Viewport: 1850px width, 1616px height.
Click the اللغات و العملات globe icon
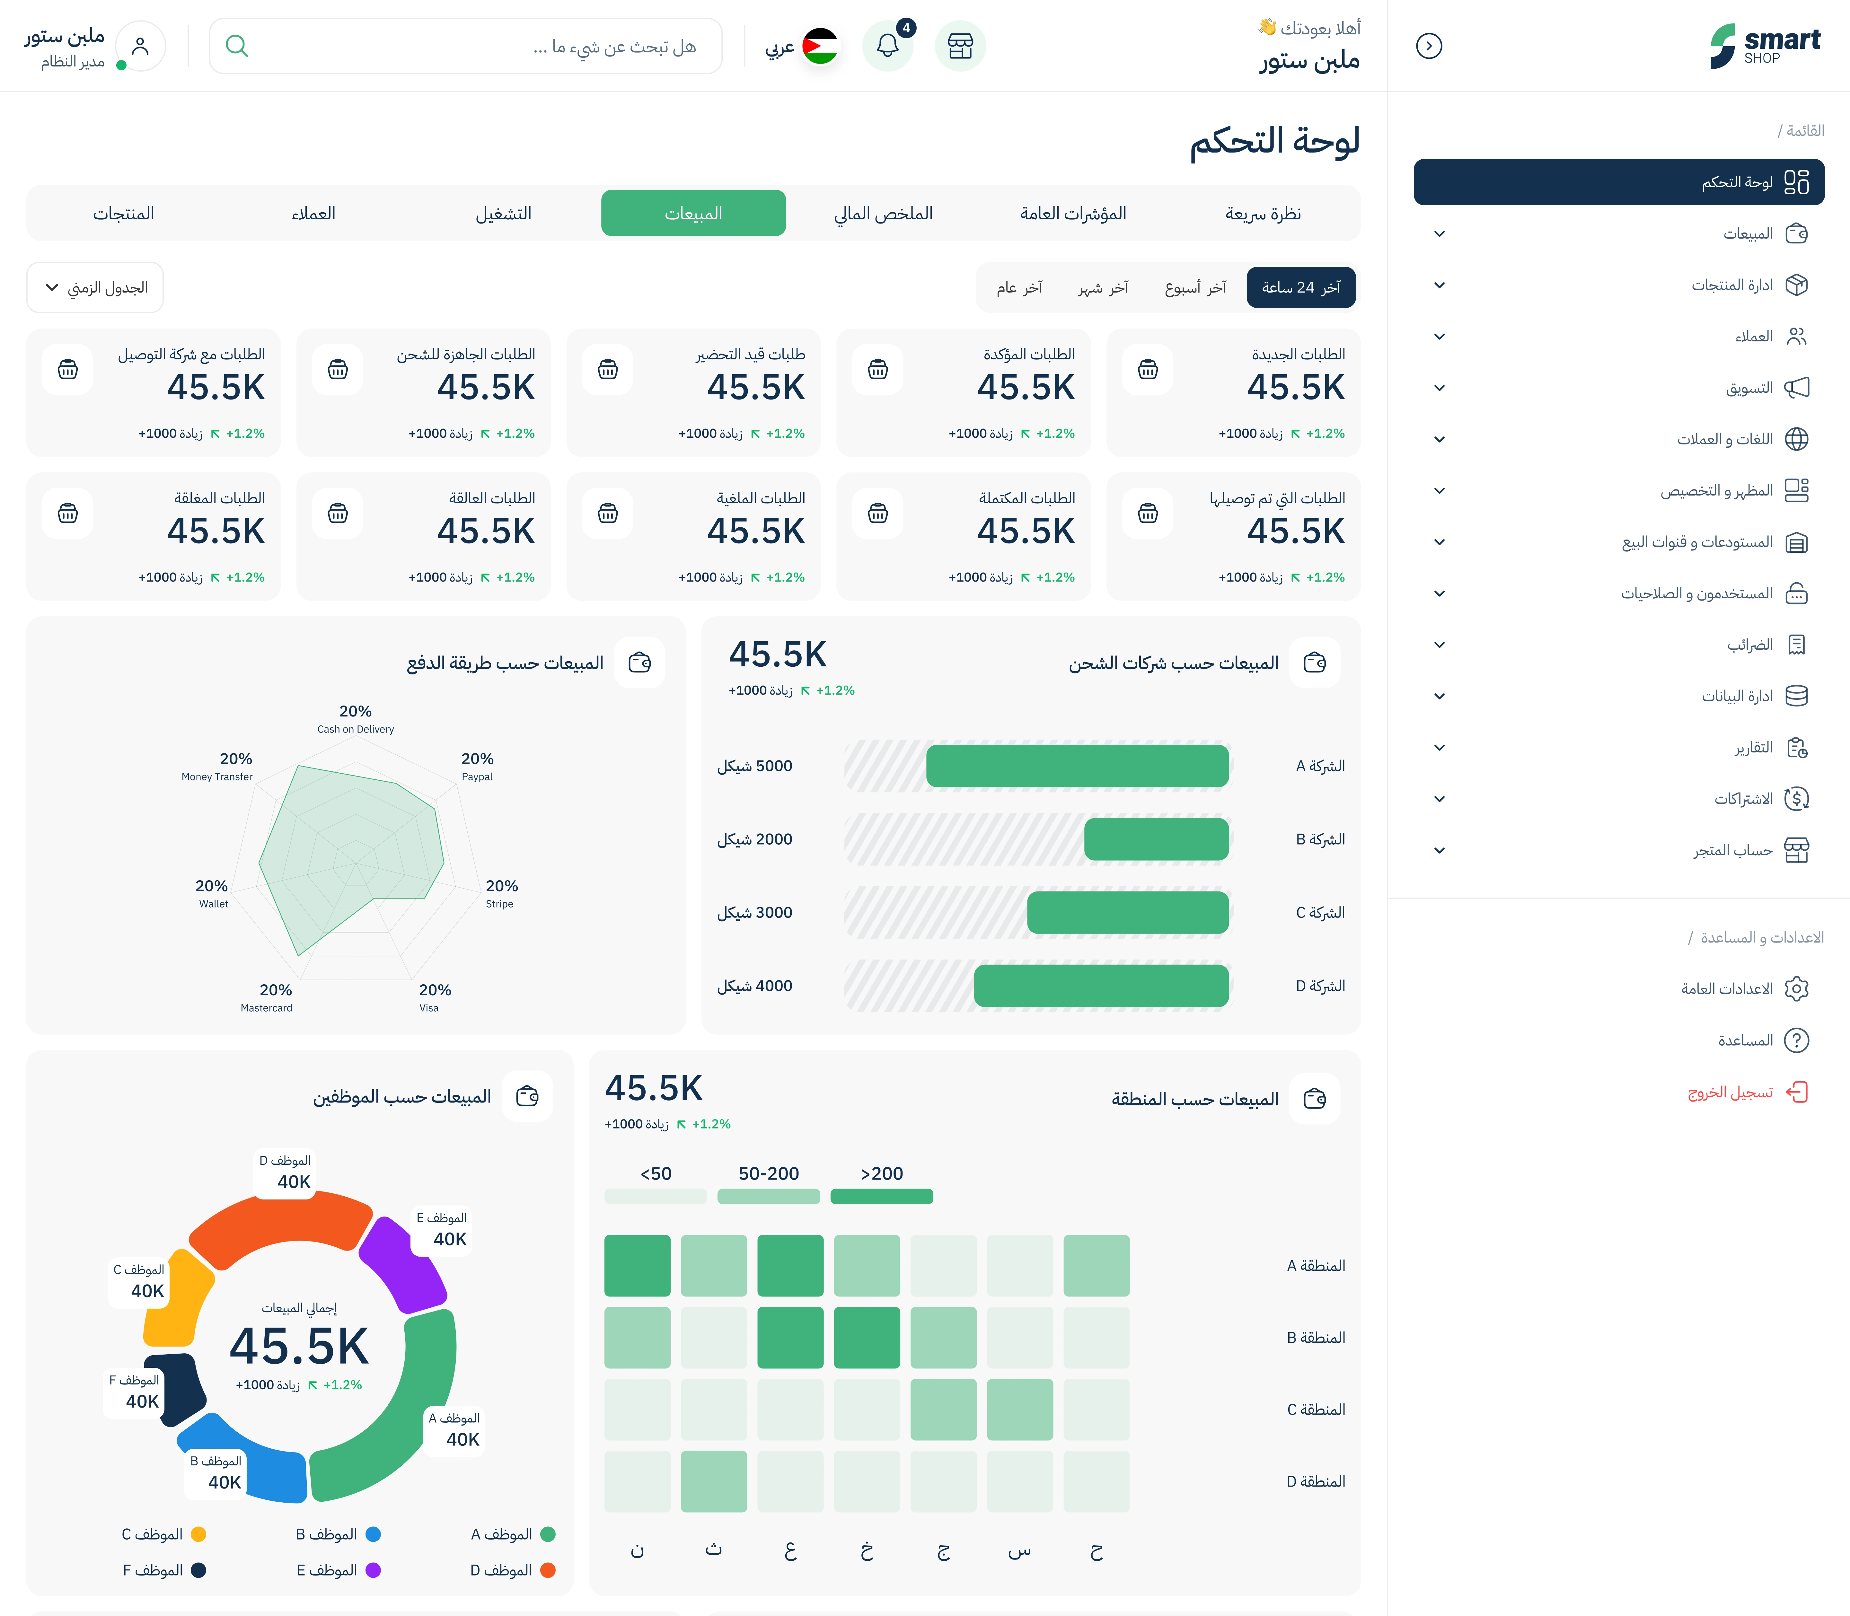1797,439
